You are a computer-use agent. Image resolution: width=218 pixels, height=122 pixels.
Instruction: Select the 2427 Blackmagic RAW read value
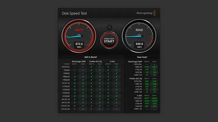154,67
